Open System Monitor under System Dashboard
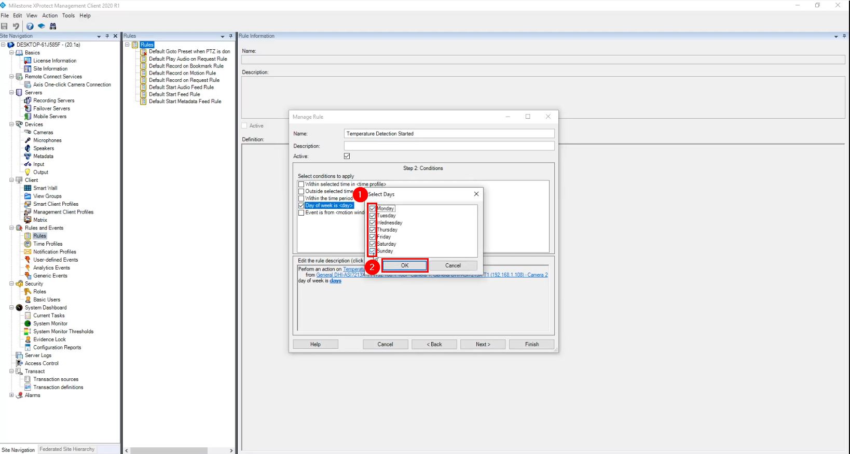This screenshot has height=454, width=850. pyautogui.click(x=50, y=323)
